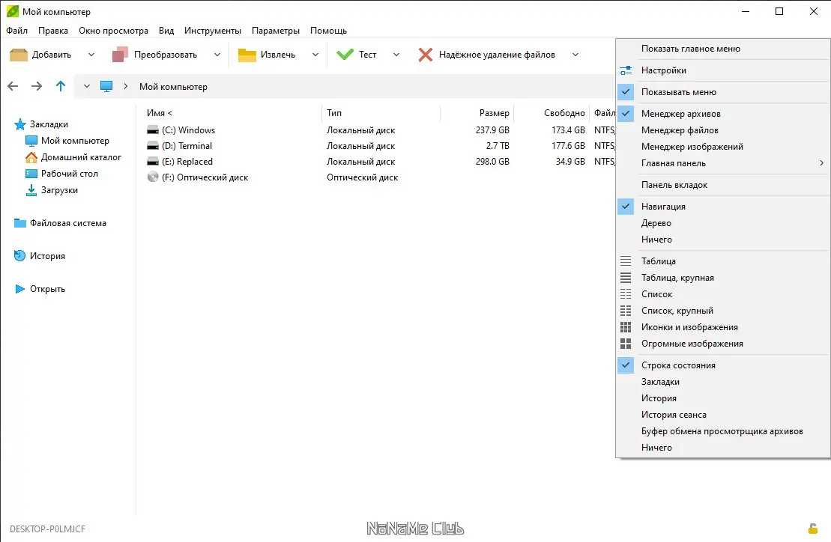Open the Помощь menu
Viewport: 831px width, 542px height.
coord(329,31)
